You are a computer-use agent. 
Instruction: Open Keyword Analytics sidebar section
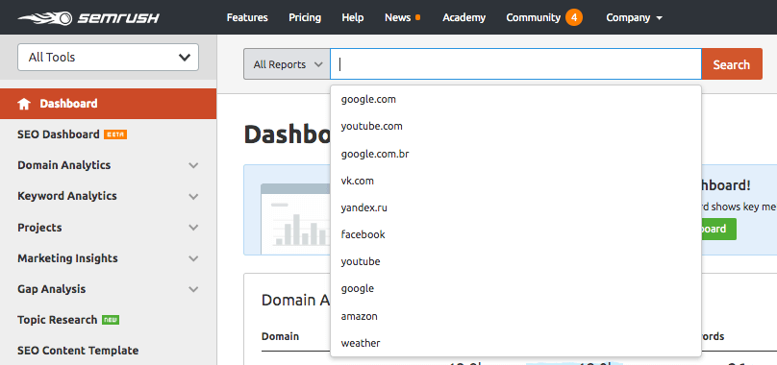[67, 196]
